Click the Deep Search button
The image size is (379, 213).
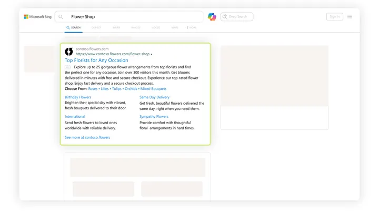tap(237, 17)
